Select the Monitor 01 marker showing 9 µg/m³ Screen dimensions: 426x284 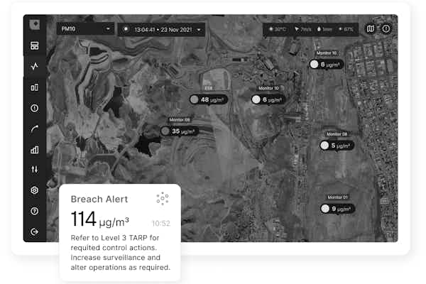coord(336,209)
